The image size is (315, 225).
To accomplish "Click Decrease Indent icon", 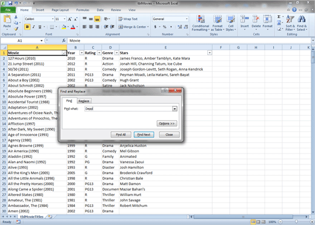I will (106, 27).
